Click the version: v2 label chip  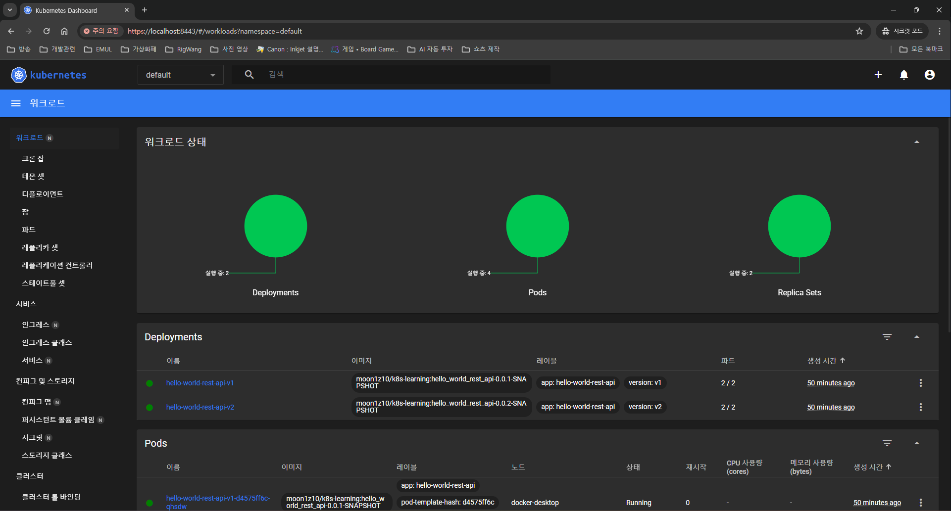(x=645, y=407)
